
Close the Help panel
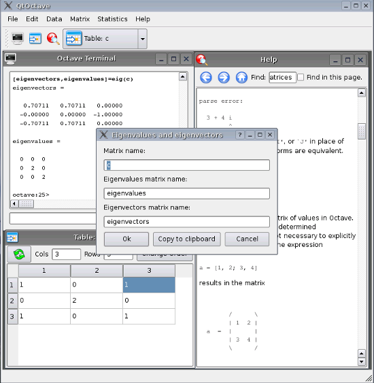pyautogui.click(x=360, y=60)
